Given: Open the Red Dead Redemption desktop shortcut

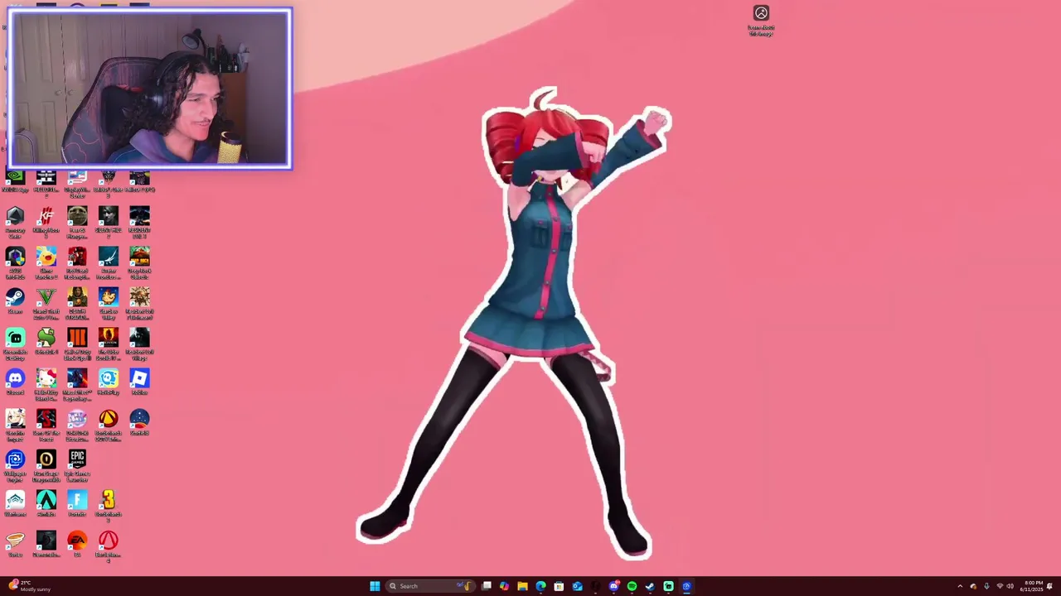Looking at the screenshot, I should pyautogui.click(x=77, y=263).
